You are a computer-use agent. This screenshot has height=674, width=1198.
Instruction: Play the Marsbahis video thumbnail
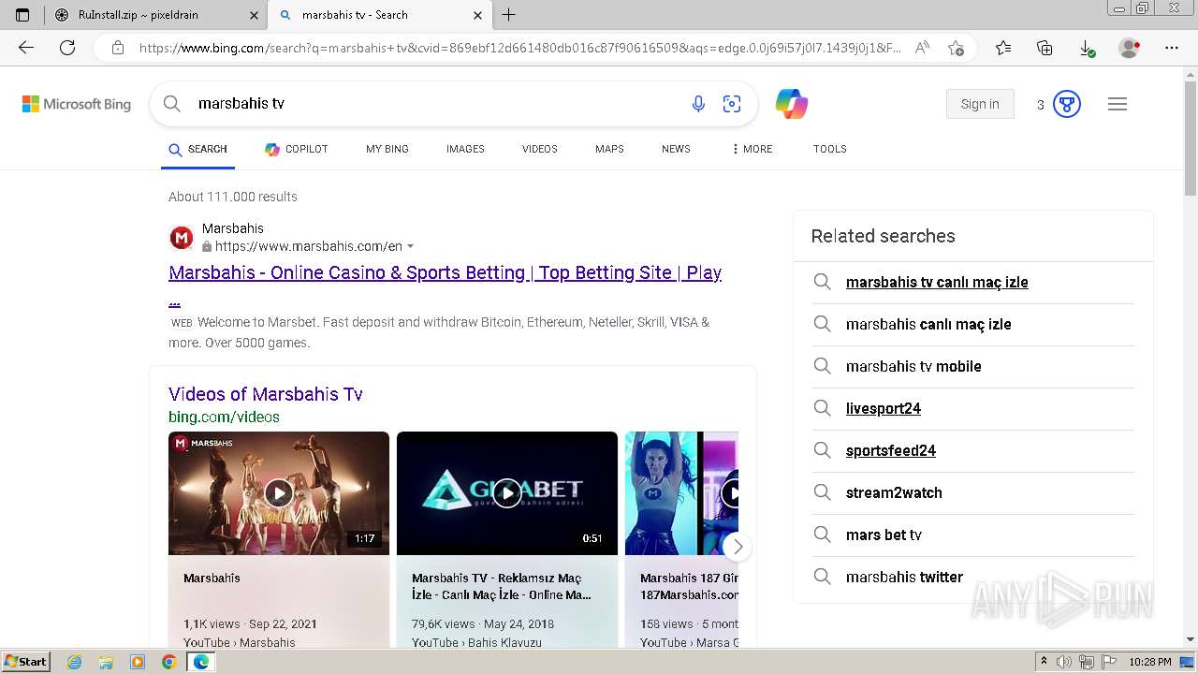point(279,493)
